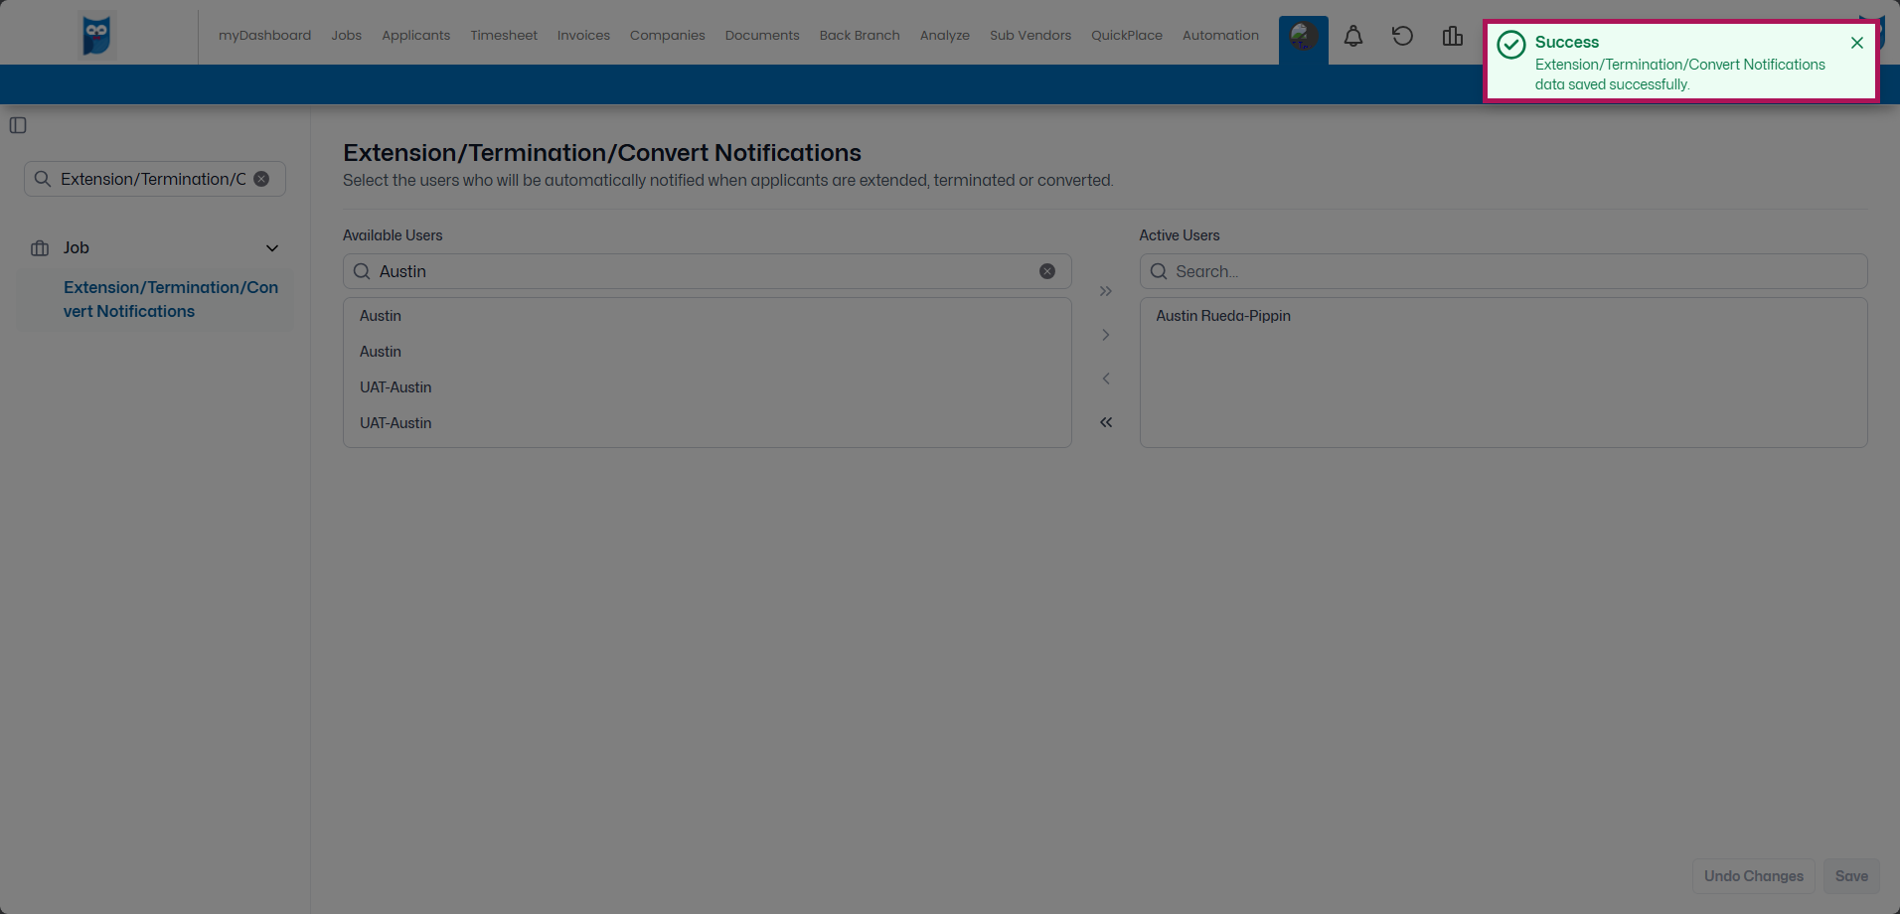Clear the sidebar search field with x icon

tap(260, 179)
